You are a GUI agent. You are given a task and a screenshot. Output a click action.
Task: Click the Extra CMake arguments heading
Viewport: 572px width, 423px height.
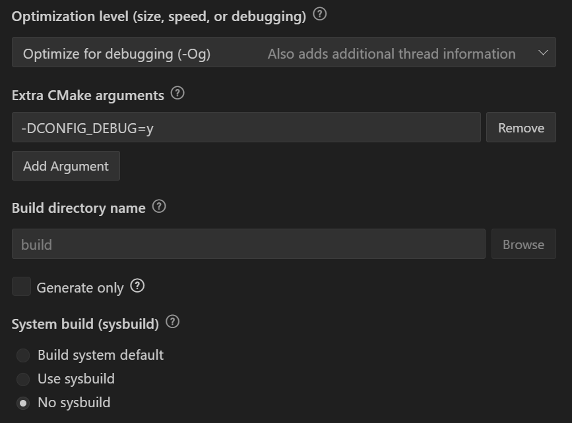click(88, 95)
